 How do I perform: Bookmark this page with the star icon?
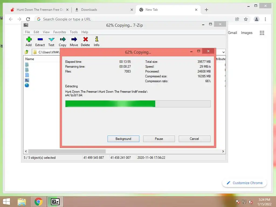click(246, 19)
